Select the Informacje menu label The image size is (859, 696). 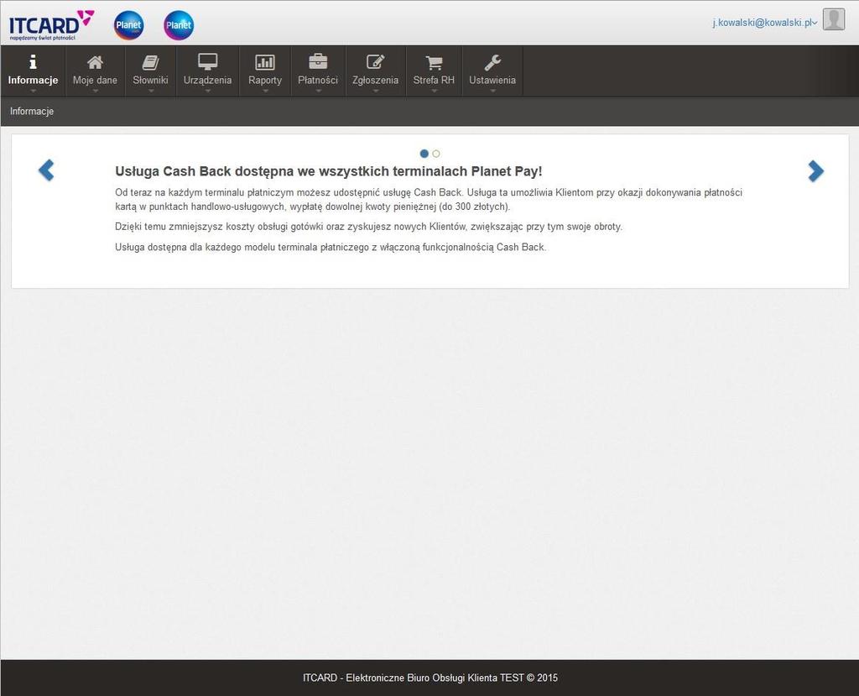[x=33, y=80]
